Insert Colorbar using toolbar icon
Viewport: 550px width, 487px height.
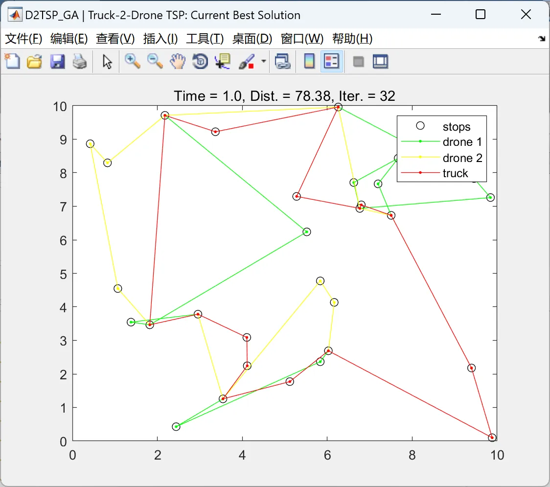pos(309,61)
